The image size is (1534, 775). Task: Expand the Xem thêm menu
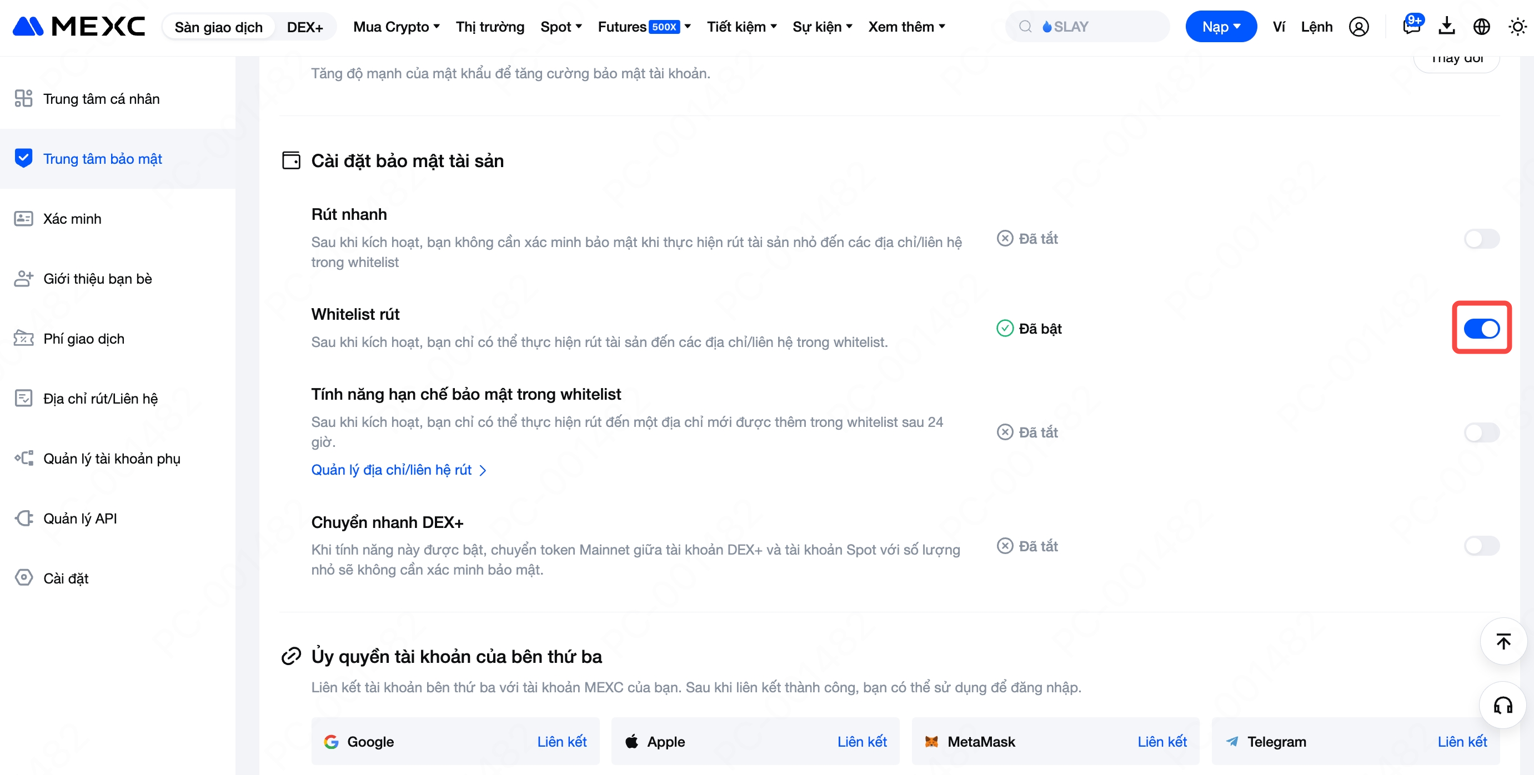point(906,27)
